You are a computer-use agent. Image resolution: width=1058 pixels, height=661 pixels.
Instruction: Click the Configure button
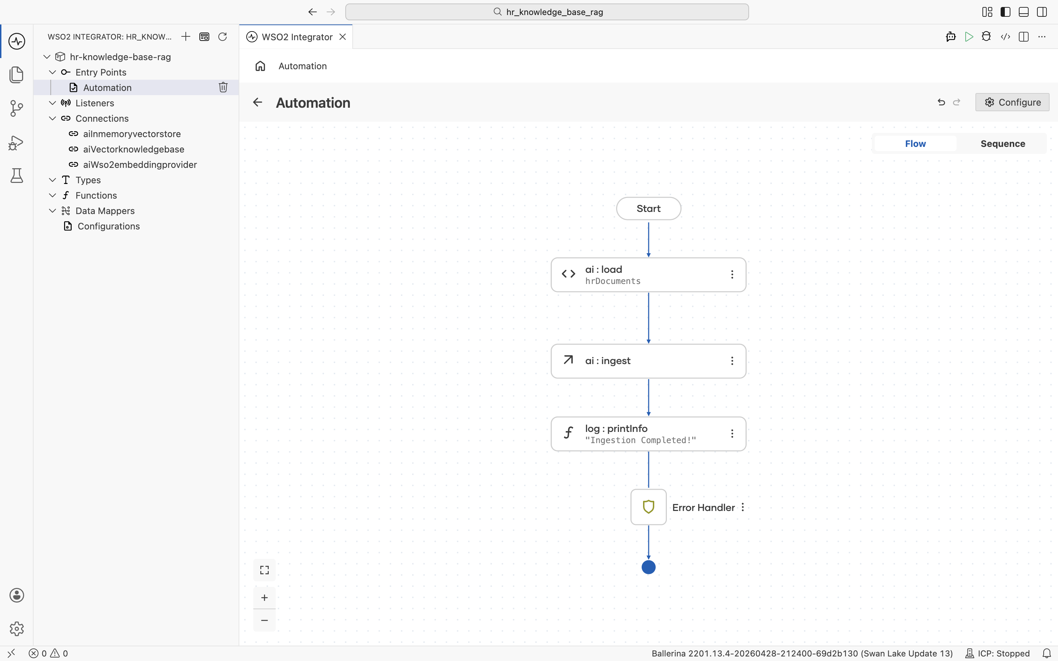click(x=1012, y=102)
